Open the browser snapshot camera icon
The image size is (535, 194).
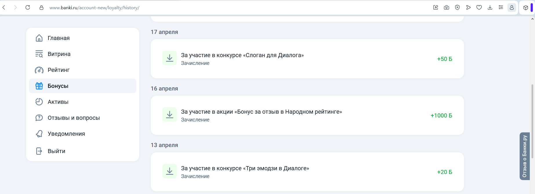pos(447,8)
